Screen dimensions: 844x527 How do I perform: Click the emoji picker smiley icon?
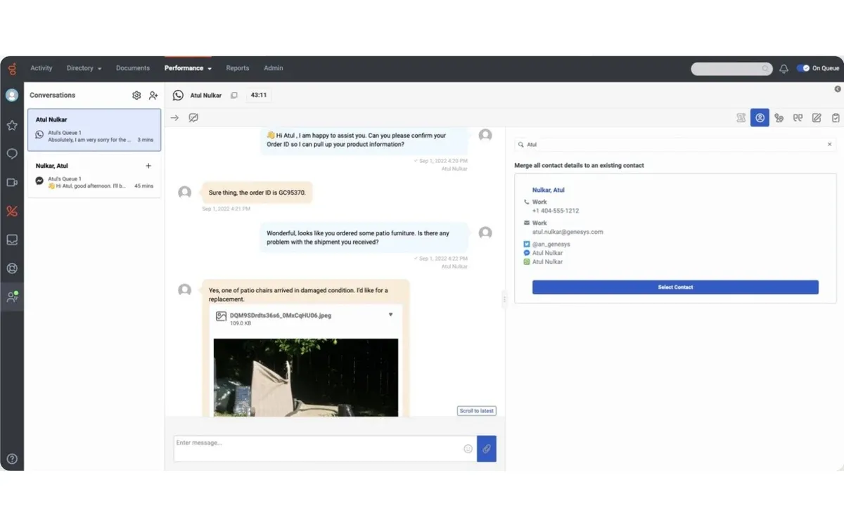click(x=468, y=448)
